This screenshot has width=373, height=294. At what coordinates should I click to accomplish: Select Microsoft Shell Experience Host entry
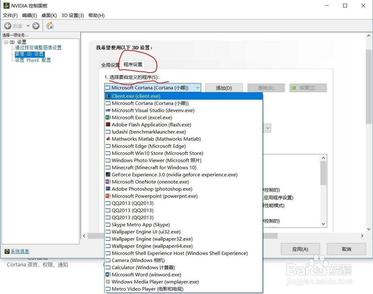pyautogui.click(x=184, y=253)
